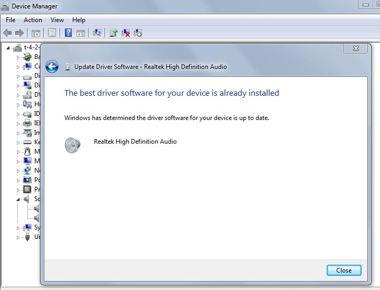The height and width of the screenshot is (290, 380).
Task: Select the System devices icon in the tree
Action: [27, 227]
